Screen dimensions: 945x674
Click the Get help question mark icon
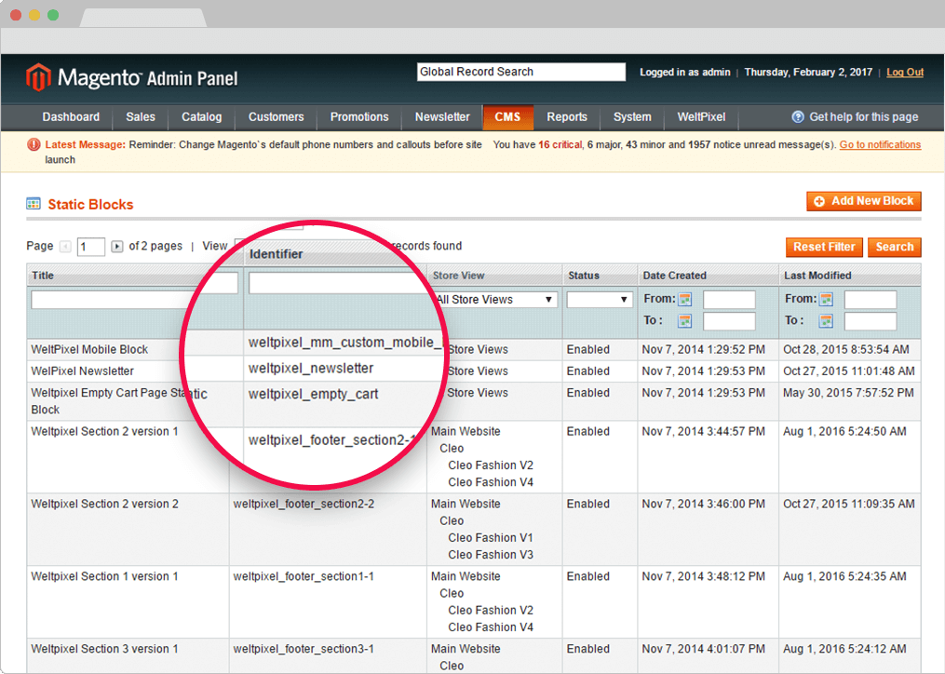[799, 117]
